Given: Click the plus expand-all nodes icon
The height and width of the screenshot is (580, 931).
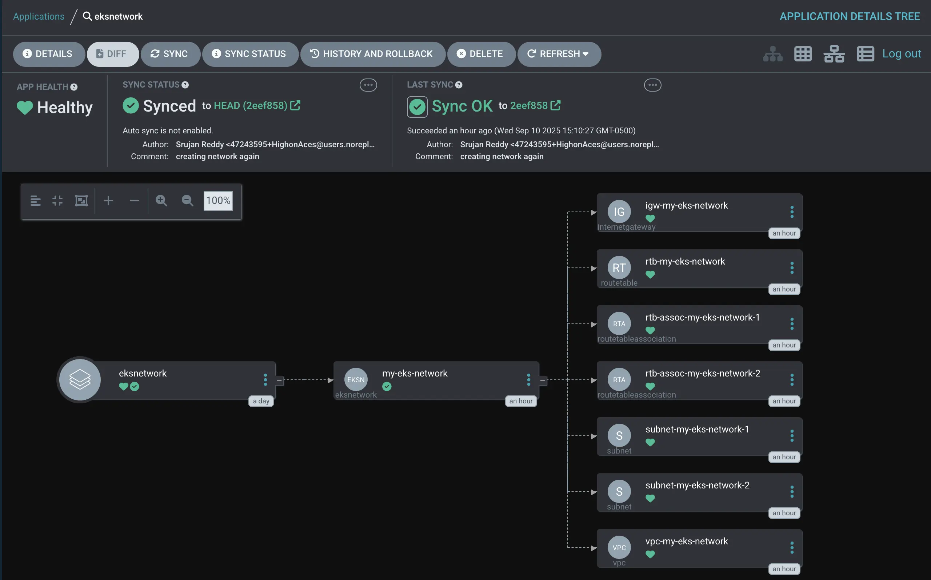Looking at the screenshot, I should (x=108, y=201).
